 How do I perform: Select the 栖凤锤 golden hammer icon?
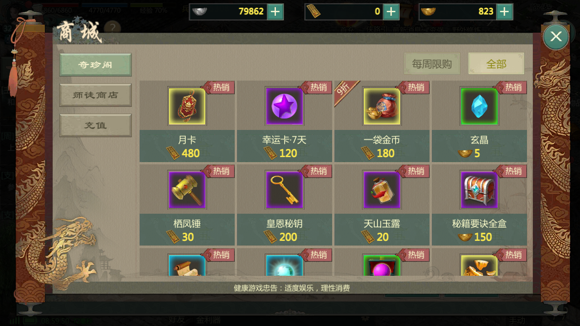187,190
